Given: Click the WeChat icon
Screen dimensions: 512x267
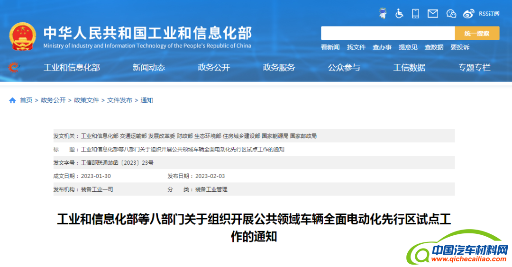Looking at the screenshot, I should (451, 14).
